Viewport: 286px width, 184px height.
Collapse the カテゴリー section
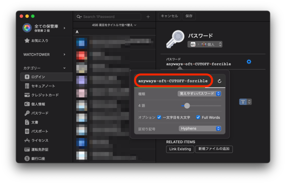tap(64, 68)
